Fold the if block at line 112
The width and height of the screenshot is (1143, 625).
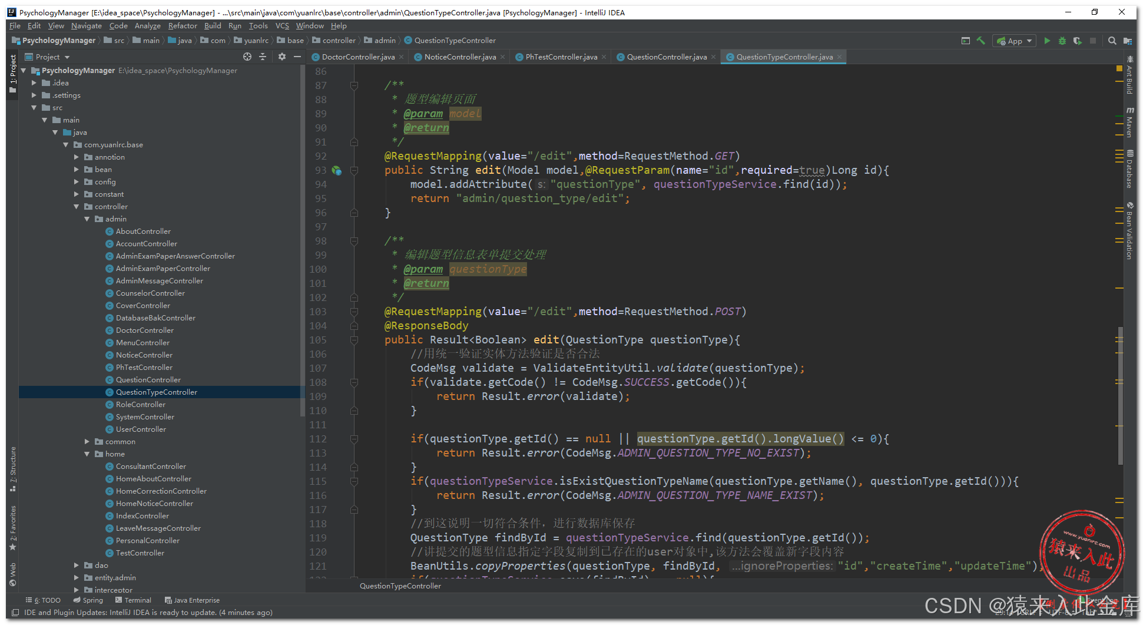pos(354,439)
